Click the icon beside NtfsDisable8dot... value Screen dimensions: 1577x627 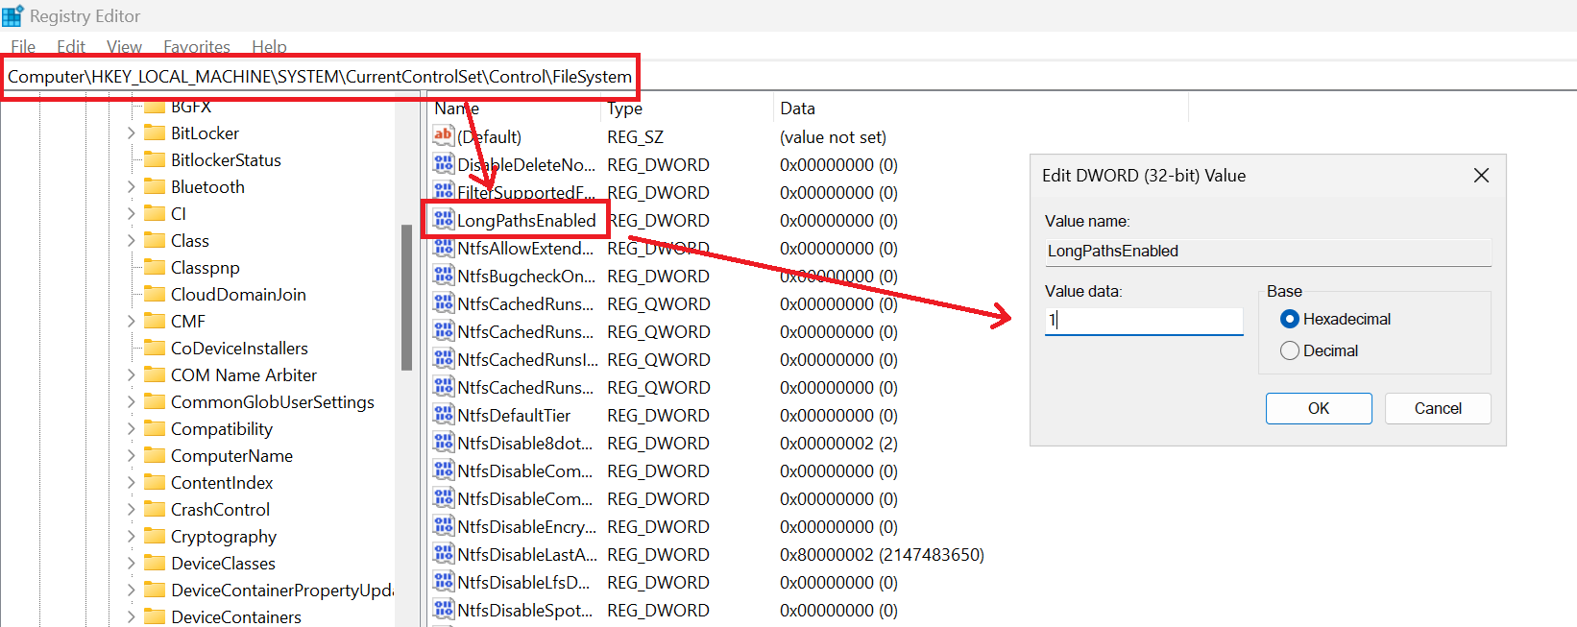[x=443, y=443]
